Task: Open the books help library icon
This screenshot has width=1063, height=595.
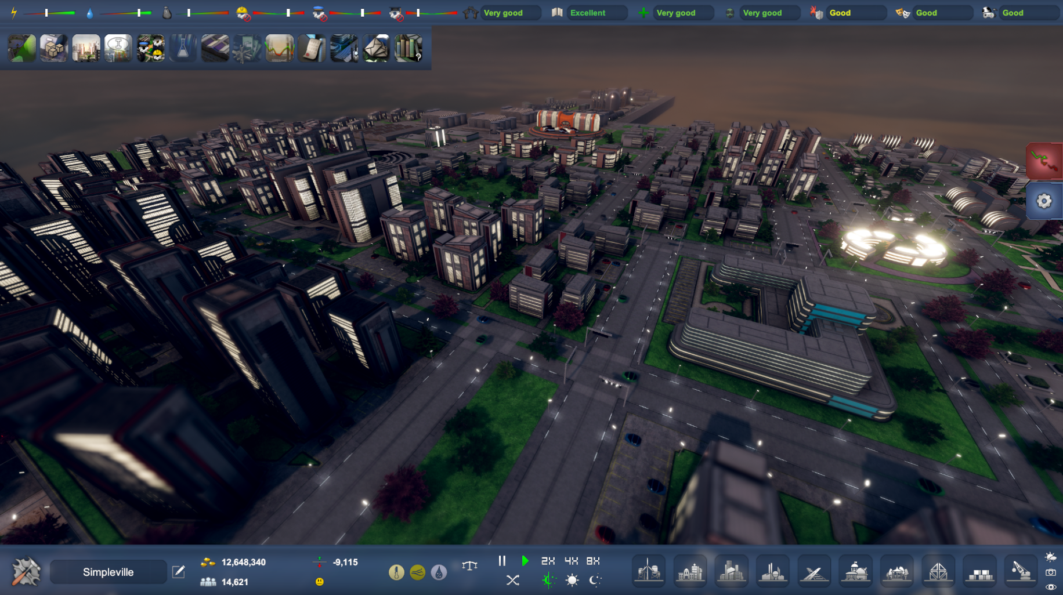Action: click(408, 48)
